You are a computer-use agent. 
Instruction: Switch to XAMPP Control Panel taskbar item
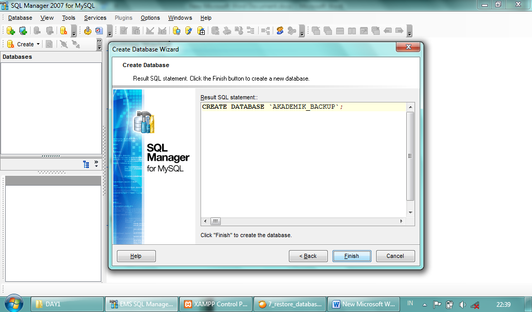216,304
